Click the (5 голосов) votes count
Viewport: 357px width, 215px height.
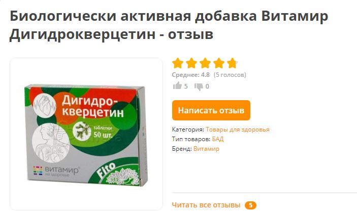(x=230, y=75)
